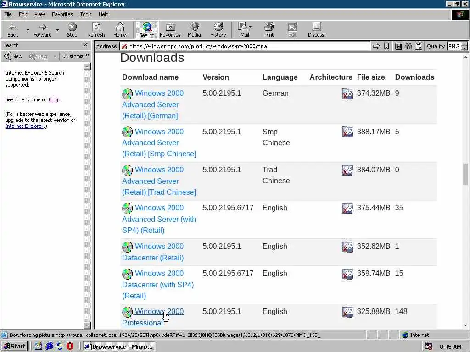Screen dimensions: 470x352
Task: Click the Go arrow next to the address bar
Action: pos(376,46)
